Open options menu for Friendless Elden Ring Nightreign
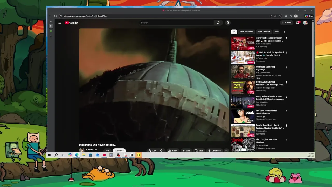This screenshot has width=332, height=187. 286,67
